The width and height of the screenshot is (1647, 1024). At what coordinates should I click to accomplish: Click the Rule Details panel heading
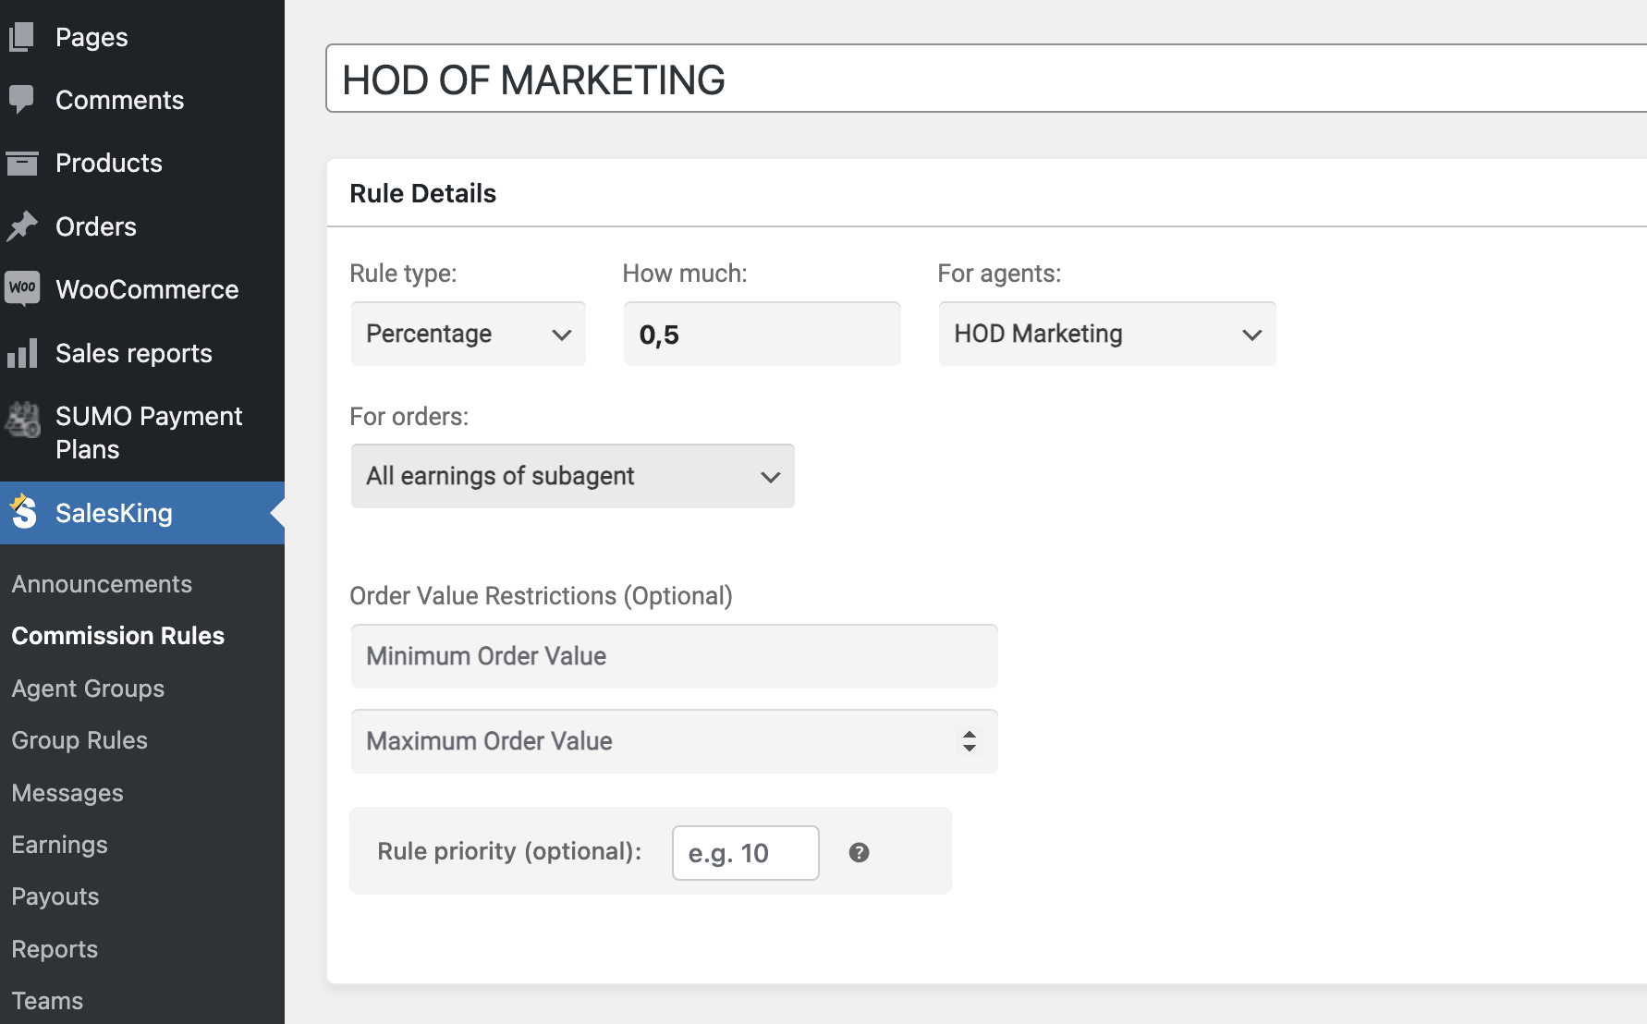pos(422,193)
